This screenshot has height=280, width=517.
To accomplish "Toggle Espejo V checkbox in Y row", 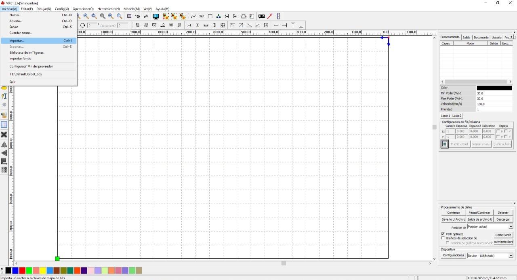I will [506, 137].
